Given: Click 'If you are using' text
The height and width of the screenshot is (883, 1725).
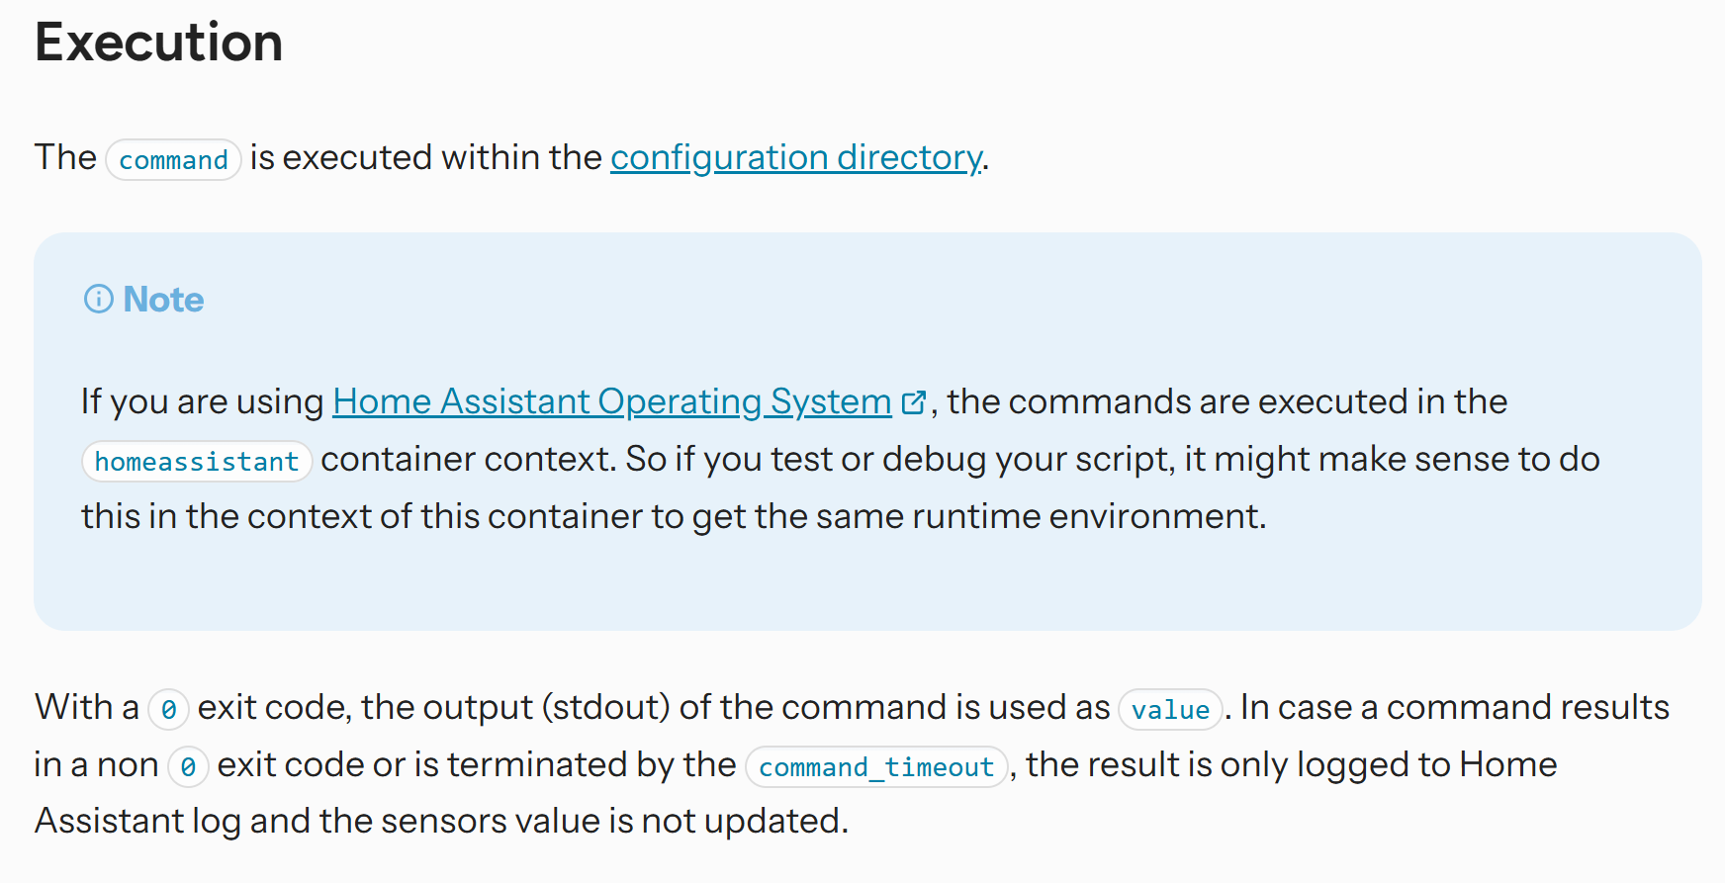Looking at the screenshot, I should click(x=203, y=401).
